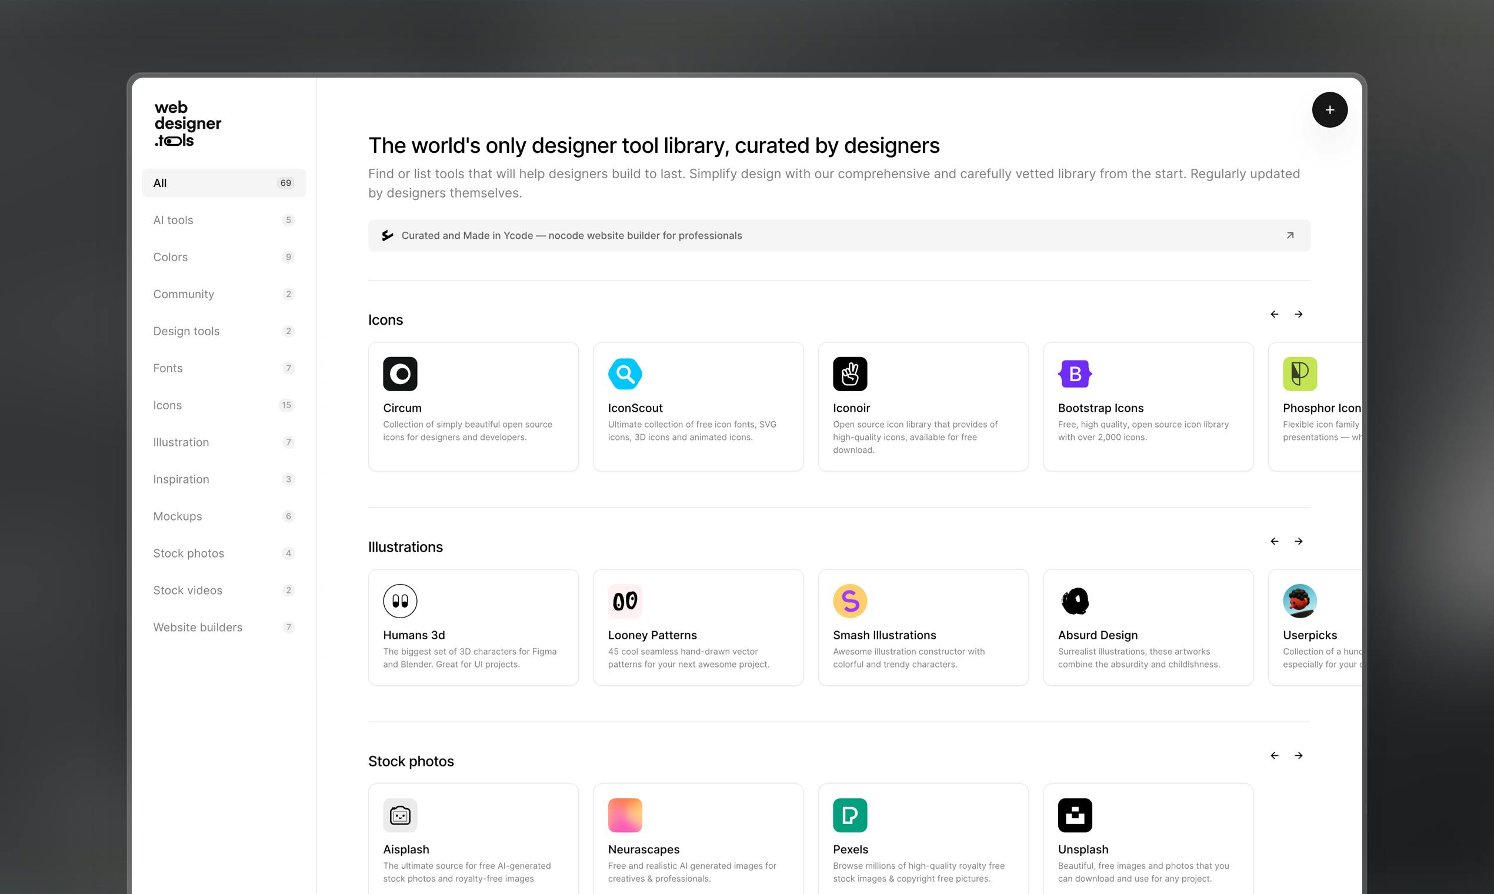The height and width of the screenshot is (894, 1494).
Task: Open the Smash Illustrations title
Action: (x=885, y=635)
